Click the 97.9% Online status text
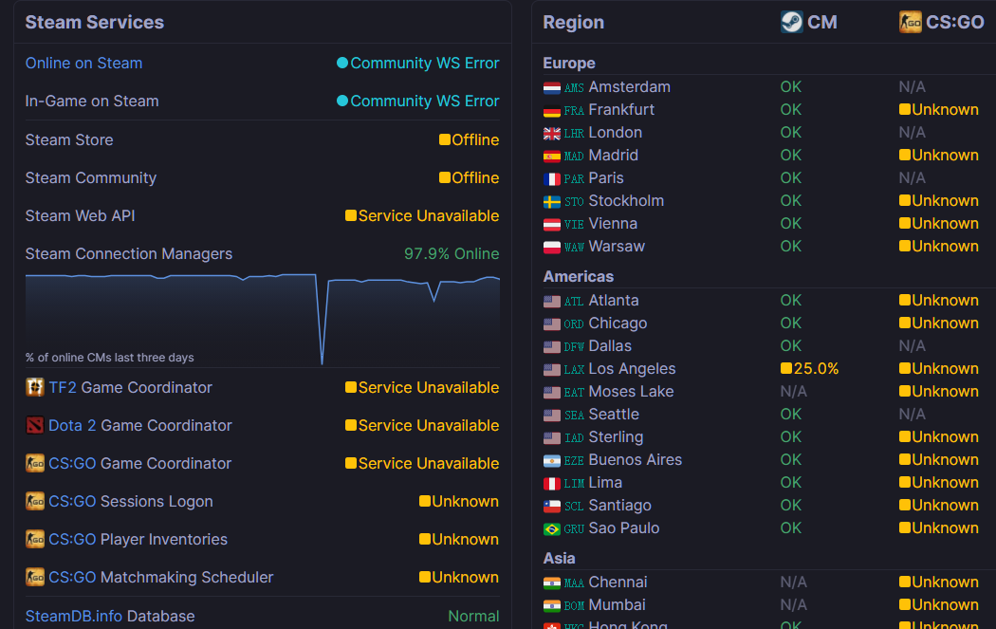 click(x=451, y=253)
